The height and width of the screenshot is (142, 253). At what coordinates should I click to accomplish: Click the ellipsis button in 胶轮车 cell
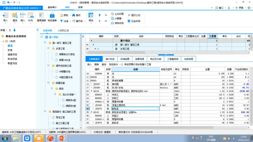pyautogui.click(x=157, y=109)
